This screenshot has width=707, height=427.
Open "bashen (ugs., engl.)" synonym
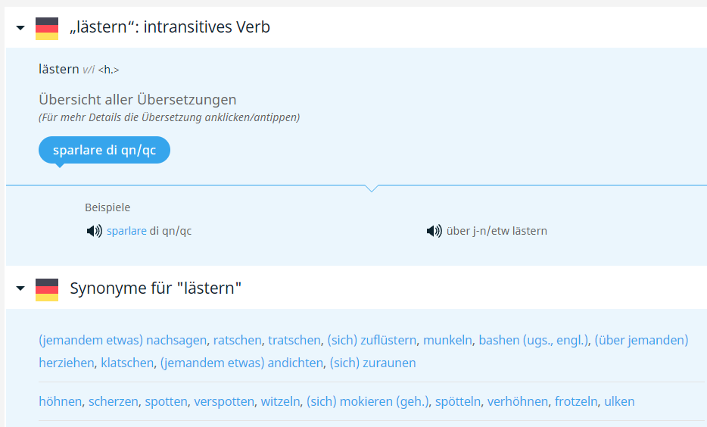pyautogui.click(x=533, y=340)
